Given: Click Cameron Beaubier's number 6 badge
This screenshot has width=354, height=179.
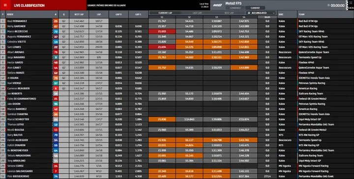Looking at the screenshot, I should click(x=56, y=88).
